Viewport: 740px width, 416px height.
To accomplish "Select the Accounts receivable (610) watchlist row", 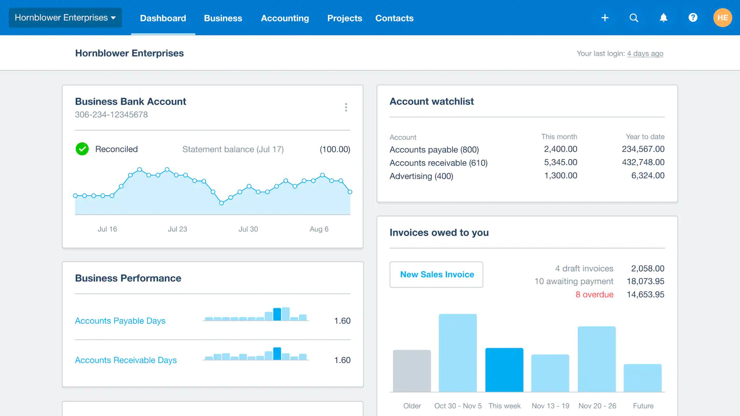I will [438, 162].
